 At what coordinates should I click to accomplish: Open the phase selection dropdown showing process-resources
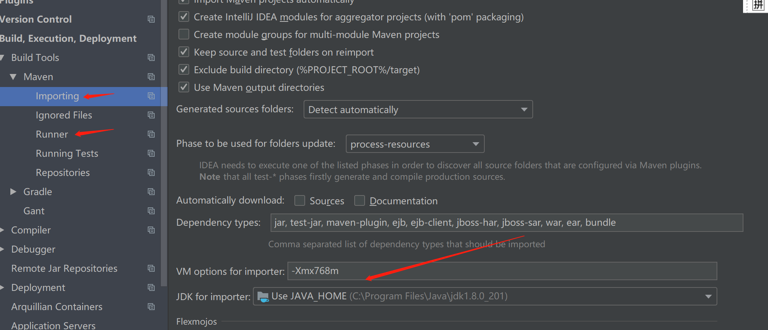pyautogui.click(x=476, y=144)
